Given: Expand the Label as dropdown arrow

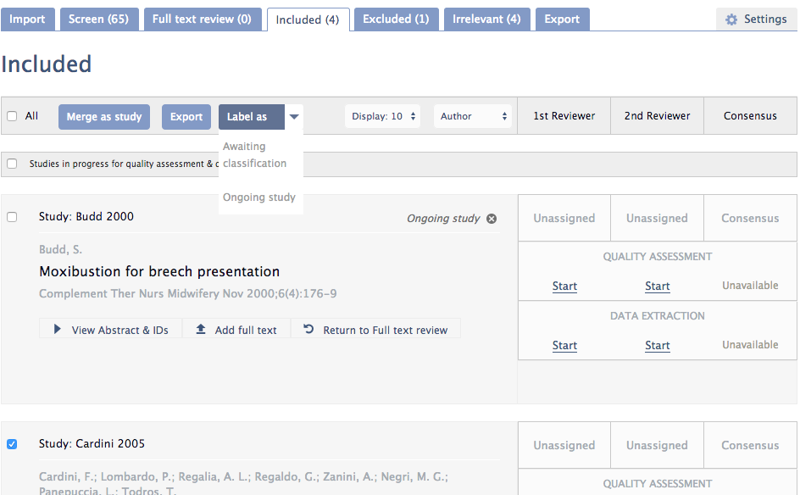Looking at the screenshot, I should 294,115.
